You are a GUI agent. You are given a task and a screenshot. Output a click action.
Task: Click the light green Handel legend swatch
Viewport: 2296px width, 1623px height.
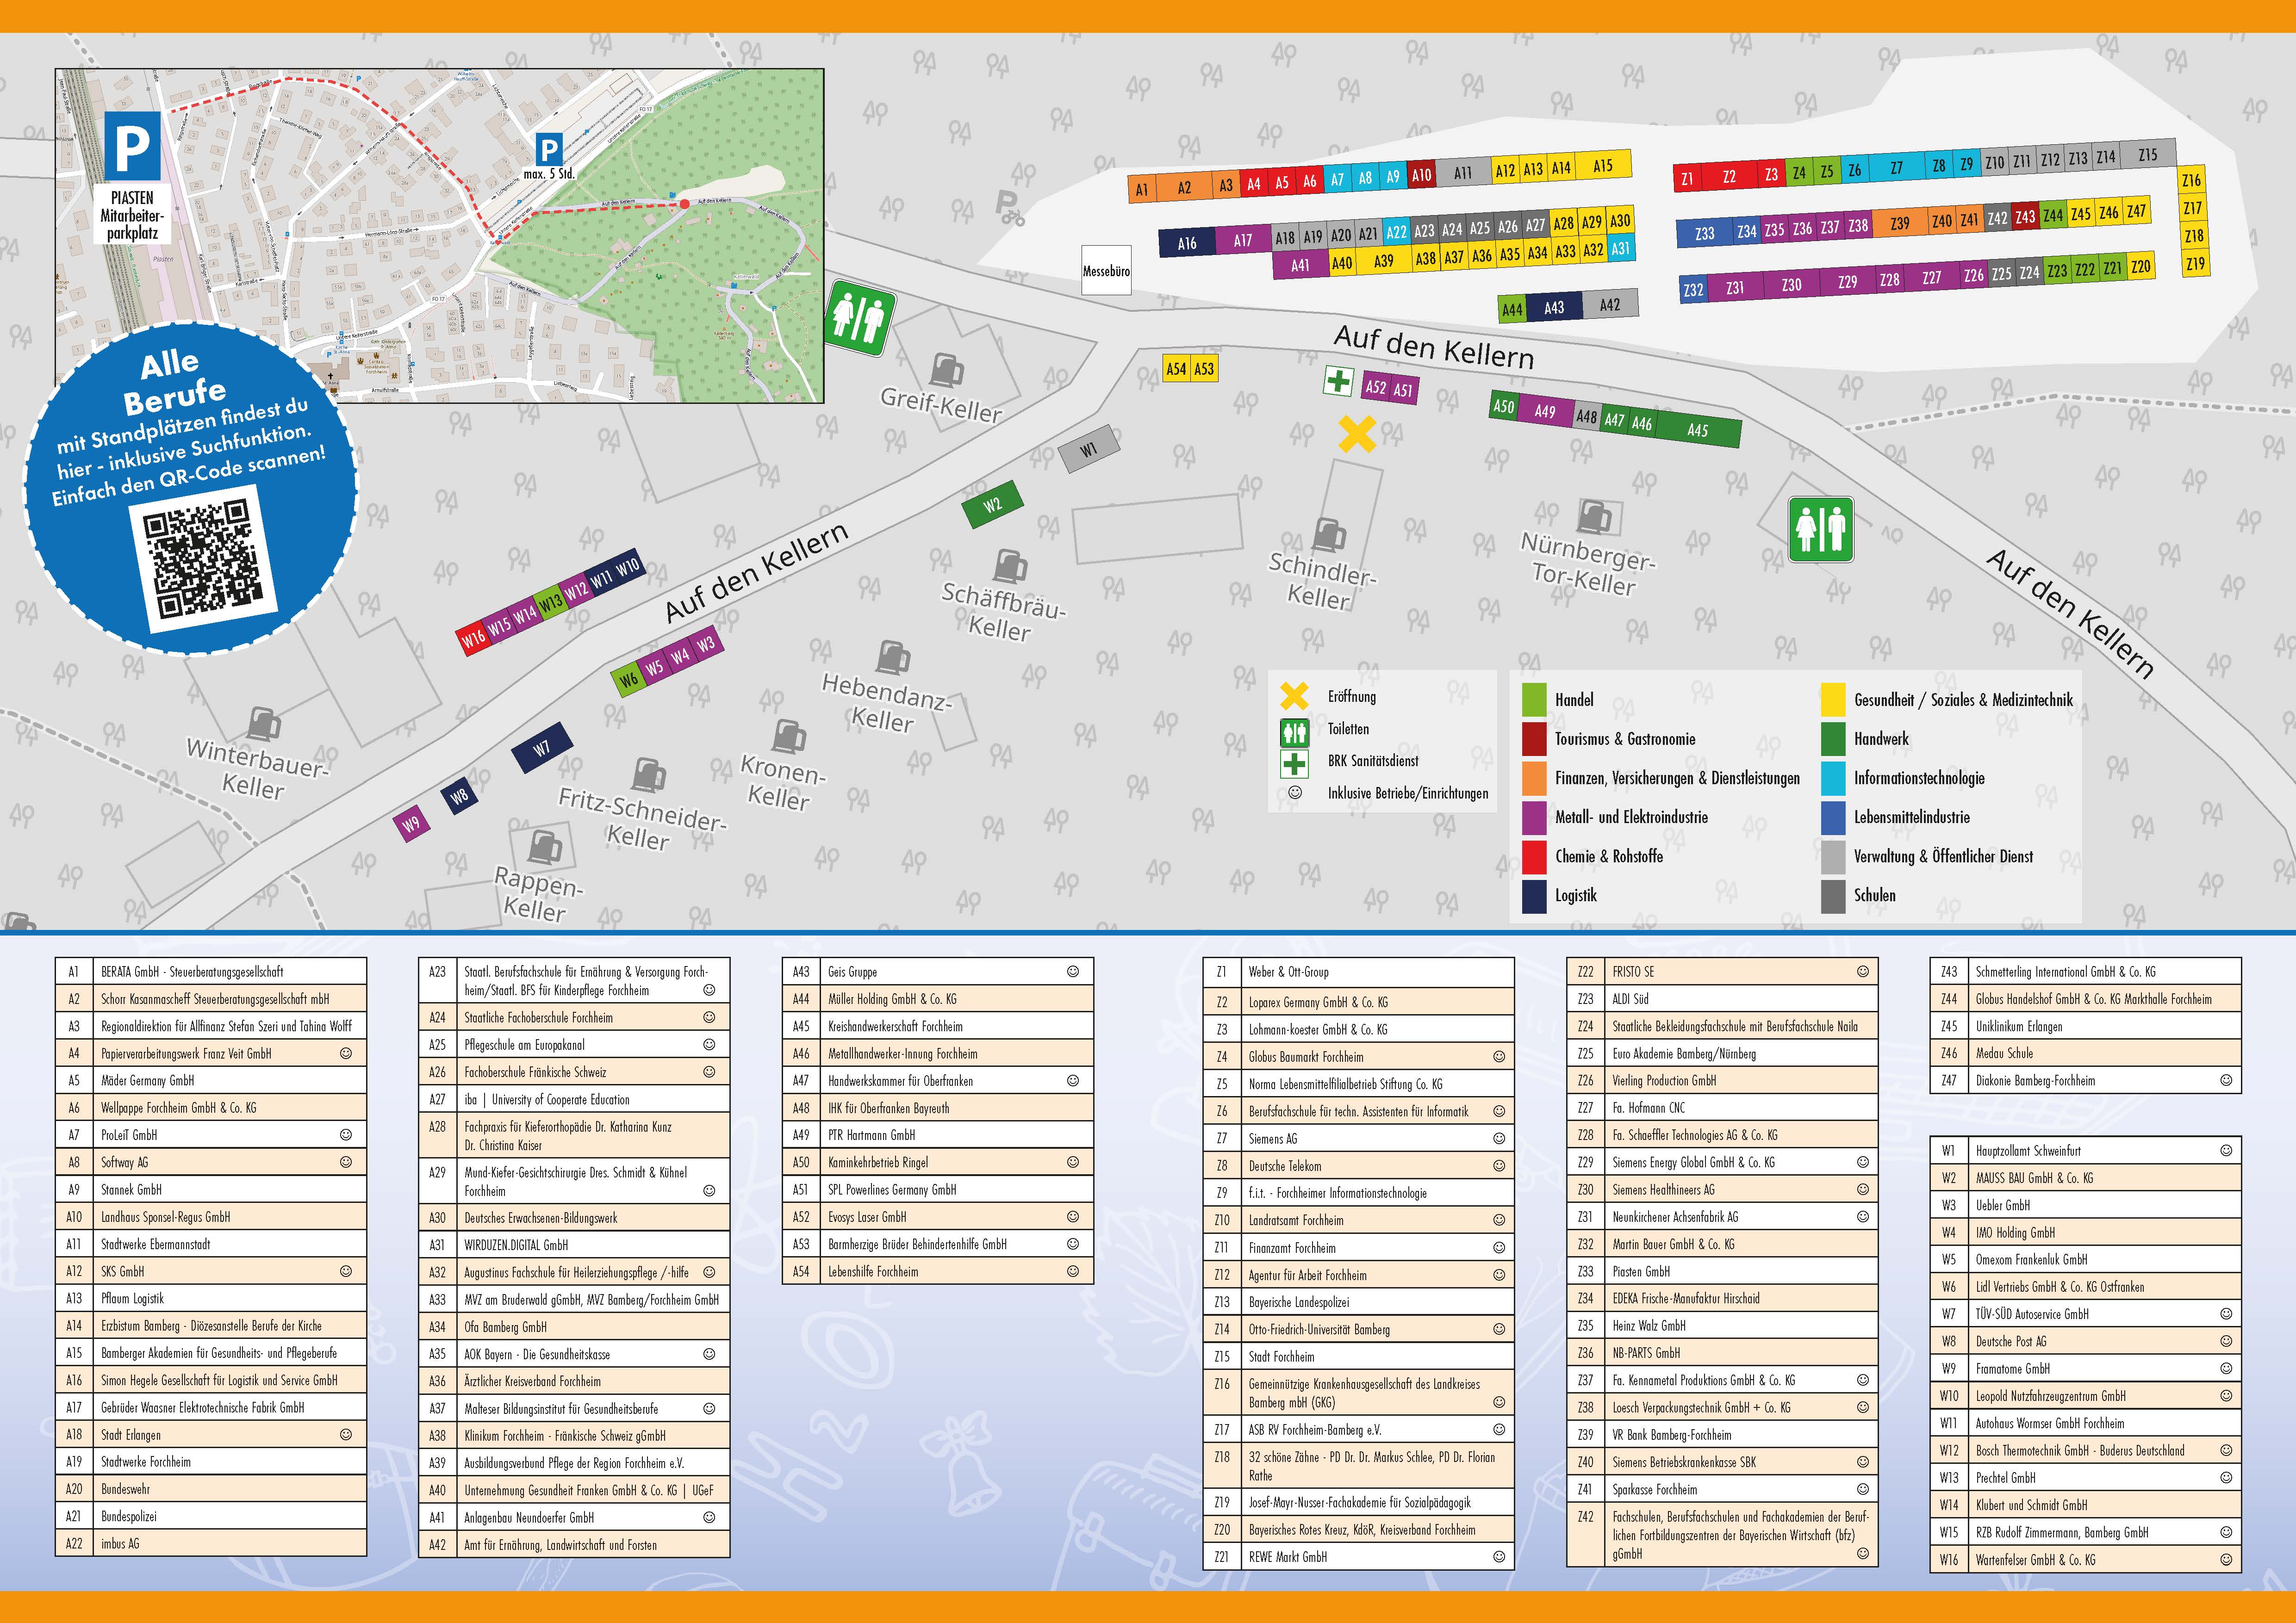point(1534,700)
